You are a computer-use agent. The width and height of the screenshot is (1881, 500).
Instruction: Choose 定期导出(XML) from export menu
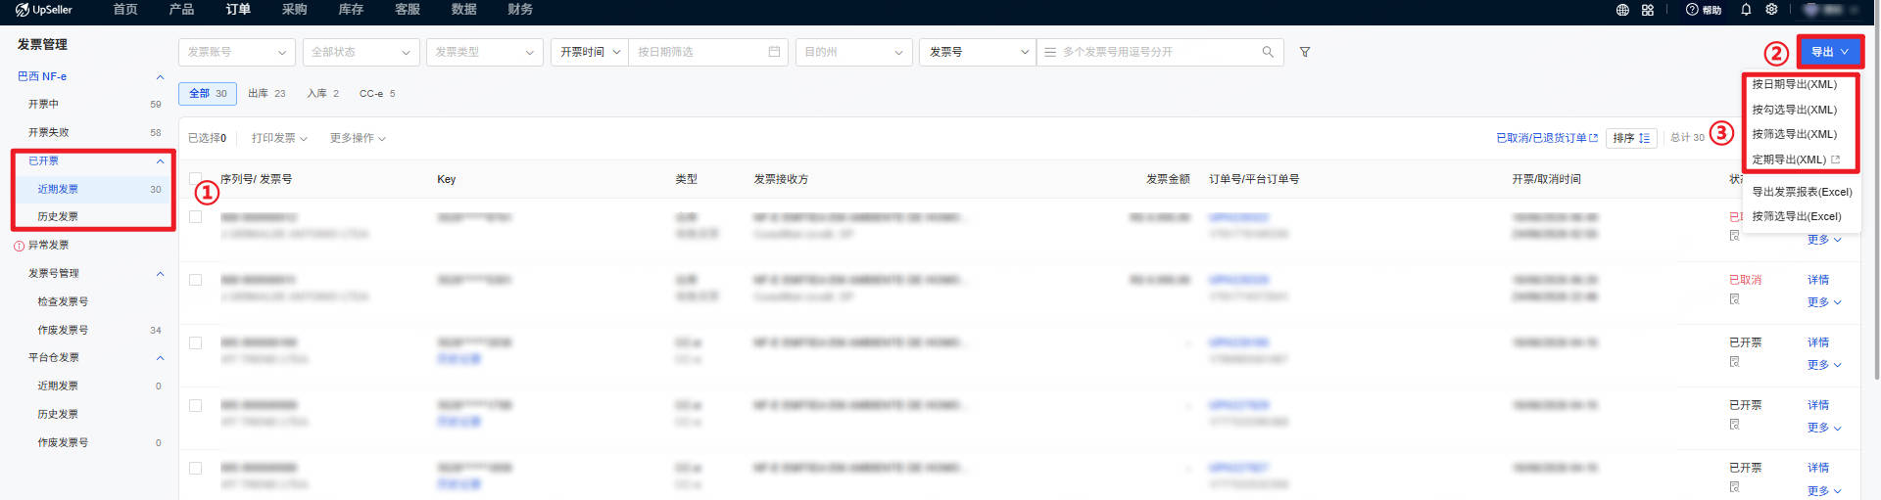(x=1789, y=159)
